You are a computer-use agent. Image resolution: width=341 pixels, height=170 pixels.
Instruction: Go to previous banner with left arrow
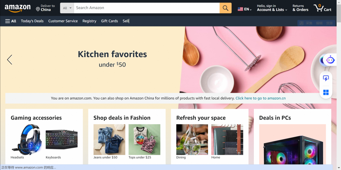pos(9,60)
